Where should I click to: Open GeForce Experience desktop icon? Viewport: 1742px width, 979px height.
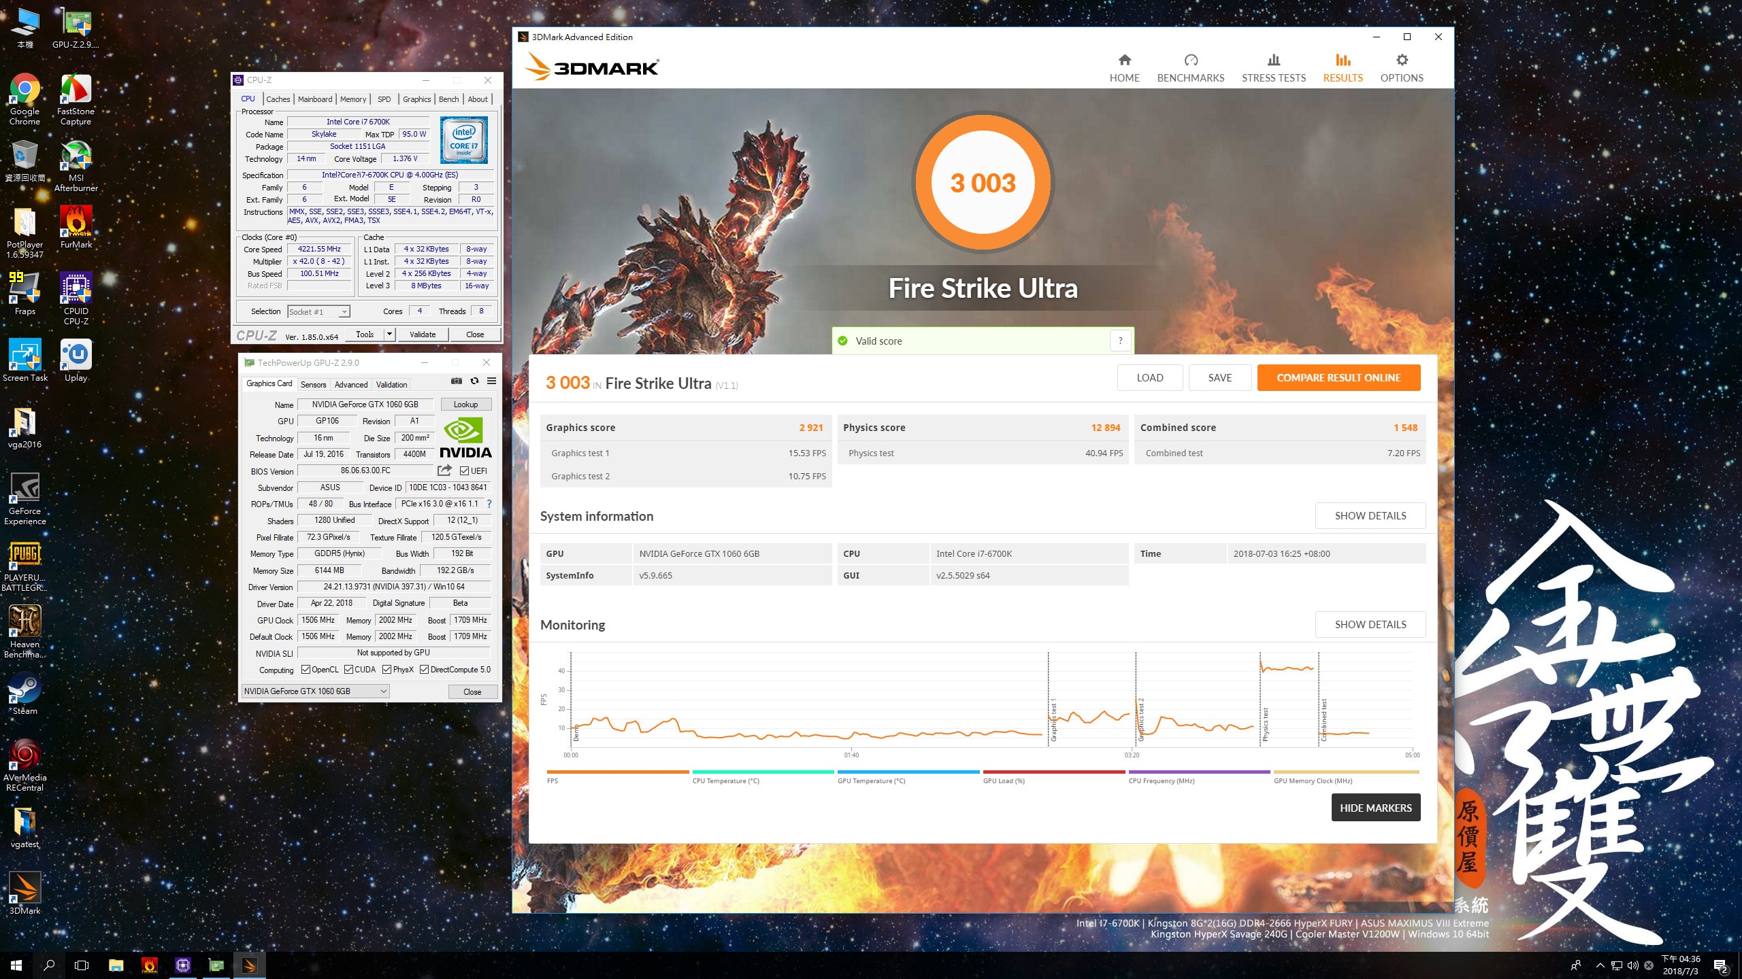point(24,498)
